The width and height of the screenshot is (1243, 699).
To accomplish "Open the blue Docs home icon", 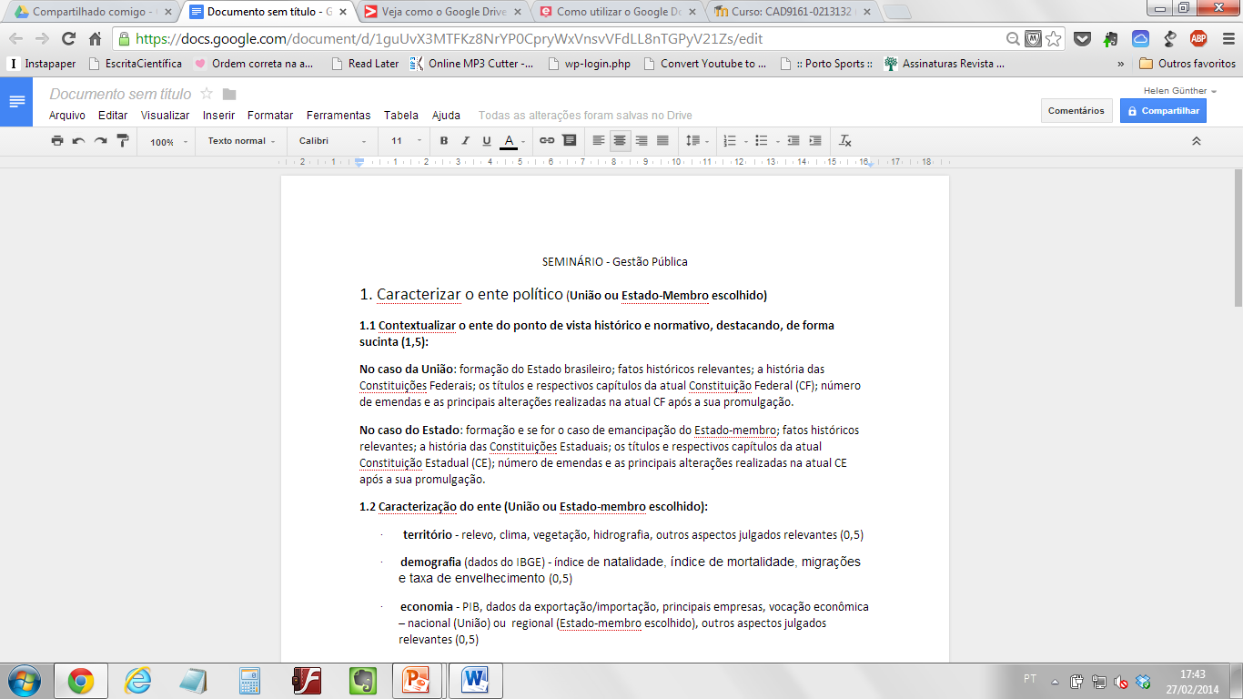I will click(x=17, y=101).
